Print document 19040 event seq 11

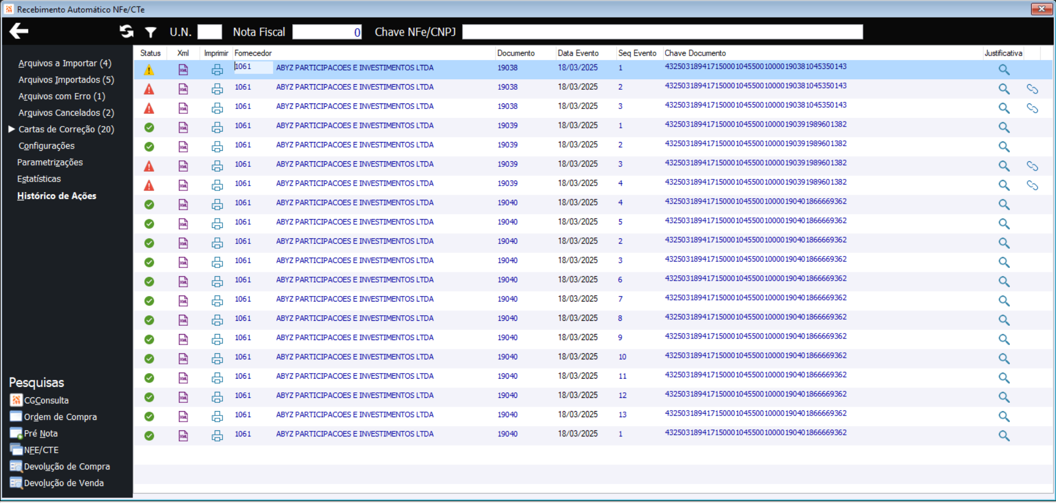(217, 378)
